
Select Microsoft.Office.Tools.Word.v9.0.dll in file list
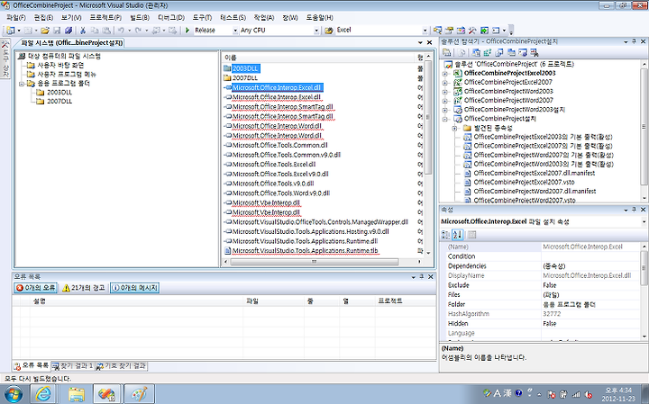[x=280, y=193]
